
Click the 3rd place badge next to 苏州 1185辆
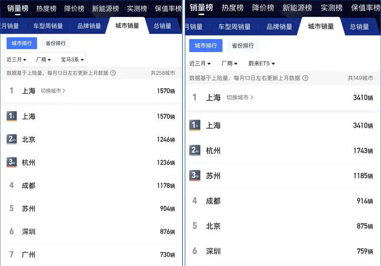[195, 175]
